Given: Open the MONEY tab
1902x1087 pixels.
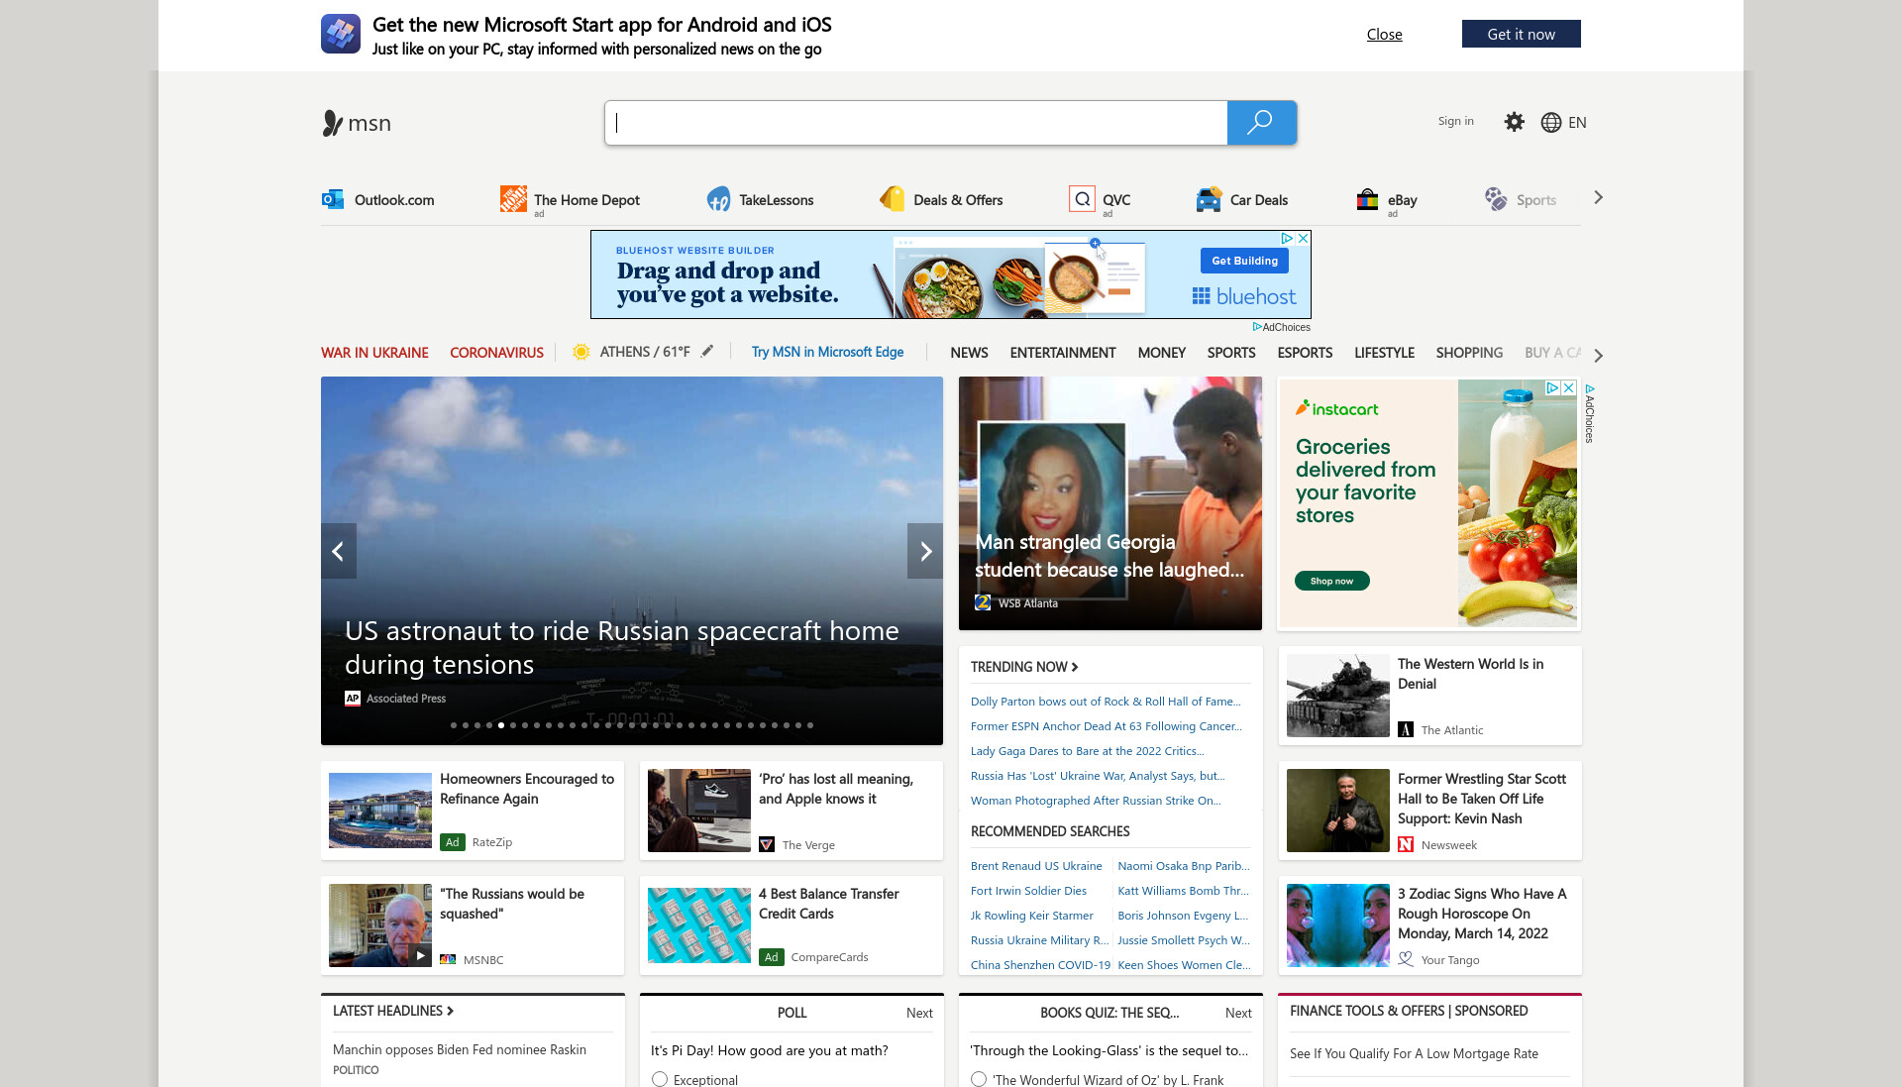Looking at the screenshot, I should coord(1161,353).
